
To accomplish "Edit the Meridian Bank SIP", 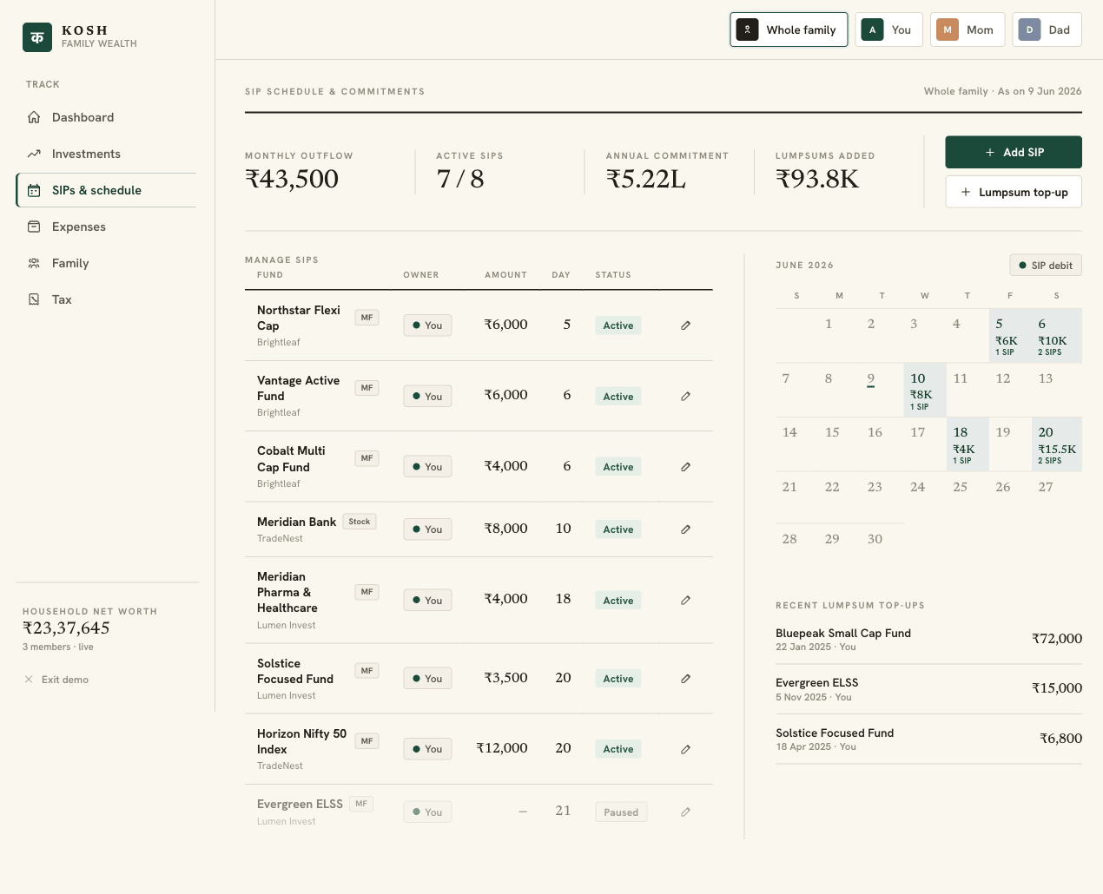I will tap(685, 529).
